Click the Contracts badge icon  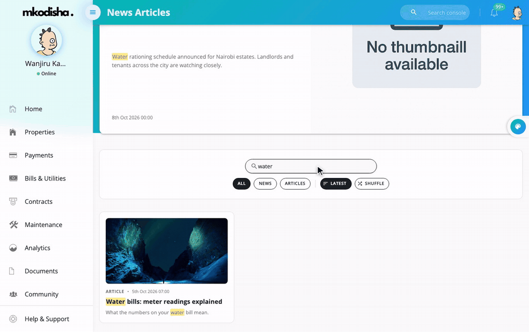[13, 202]
